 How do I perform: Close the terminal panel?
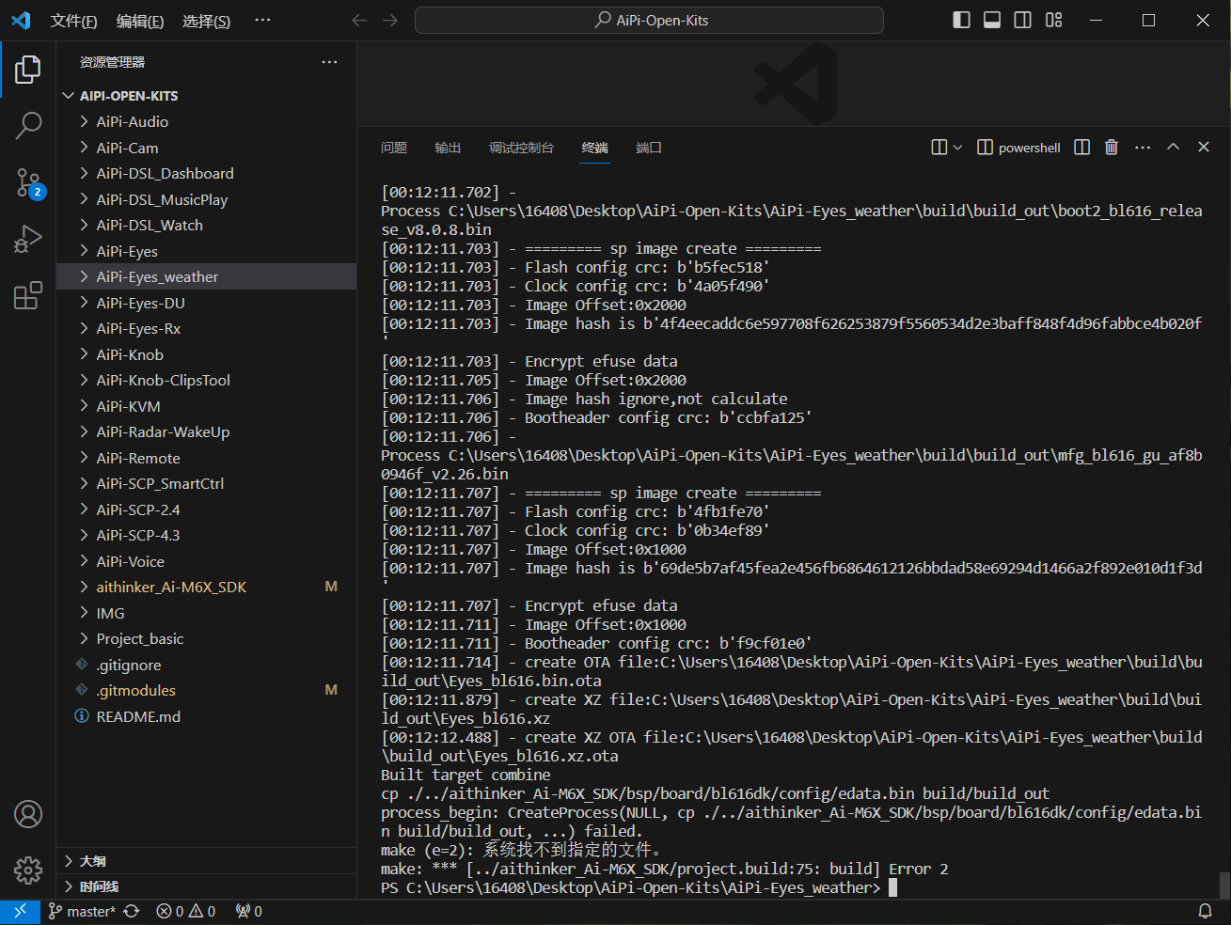point(1204,148)
